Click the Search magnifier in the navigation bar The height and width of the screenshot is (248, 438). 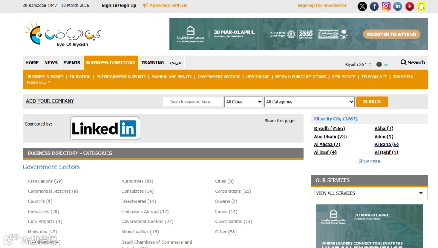pos(404,62)
